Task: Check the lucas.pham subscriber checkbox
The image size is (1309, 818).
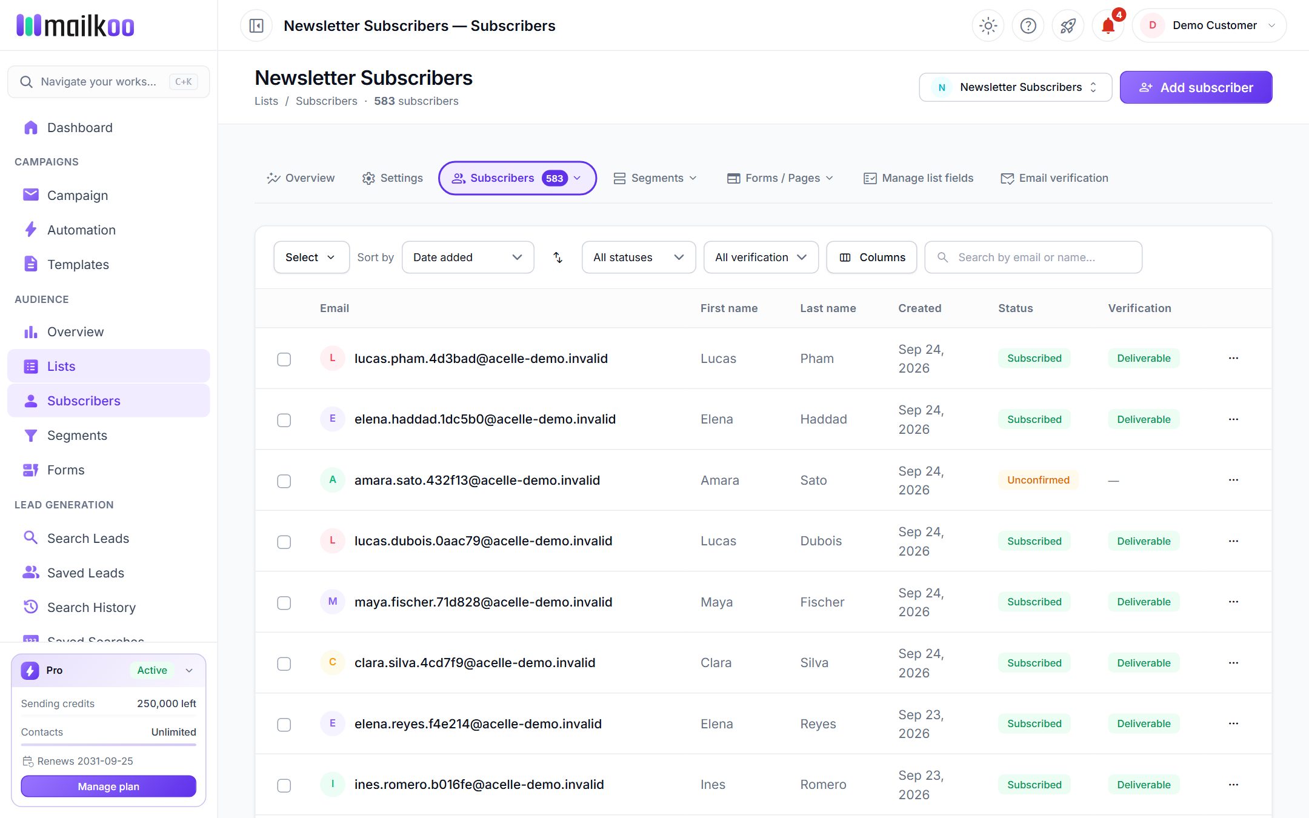Action: tap(284, 359)
